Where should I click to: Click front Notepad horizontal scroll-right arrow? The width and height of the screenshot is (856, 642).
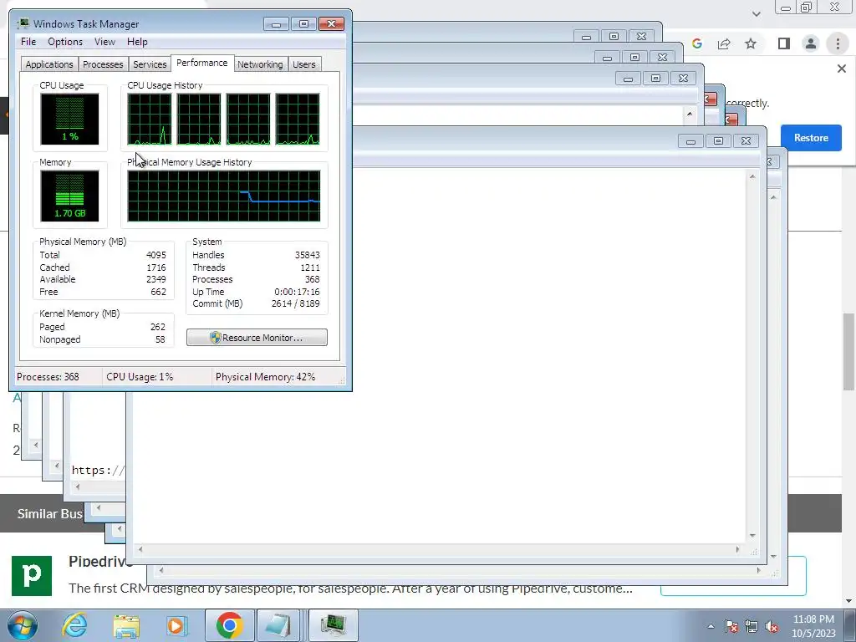tap(737, 549)
